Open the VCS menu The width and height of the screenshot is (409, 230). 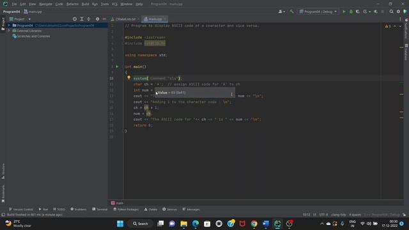click(x=114, y=4)
